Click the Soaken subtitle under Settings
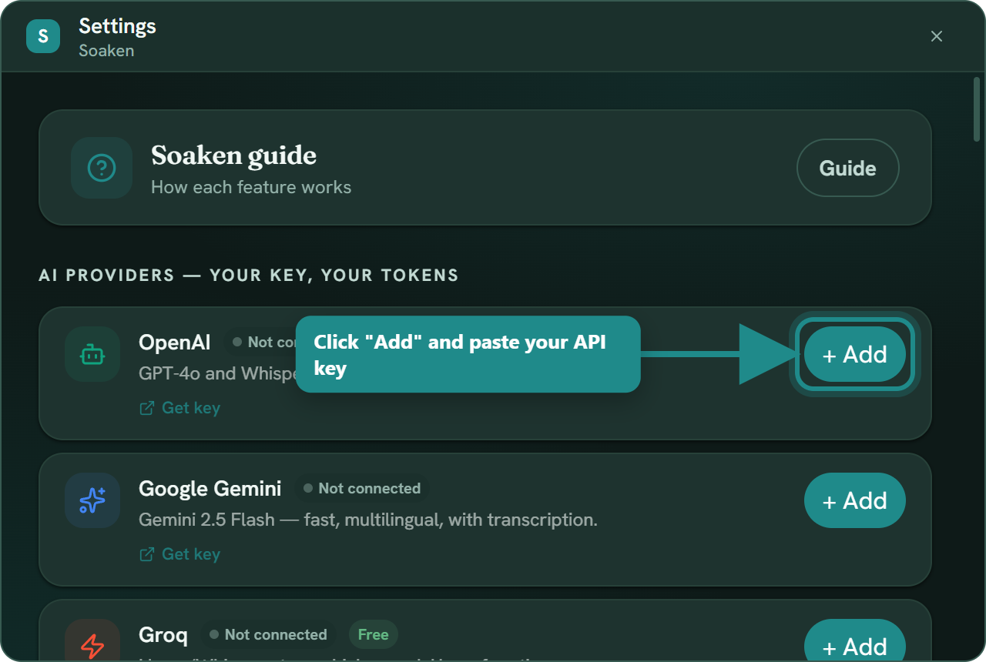The height and width of the screenshot is (662, 986). click(x=106, y=51)
